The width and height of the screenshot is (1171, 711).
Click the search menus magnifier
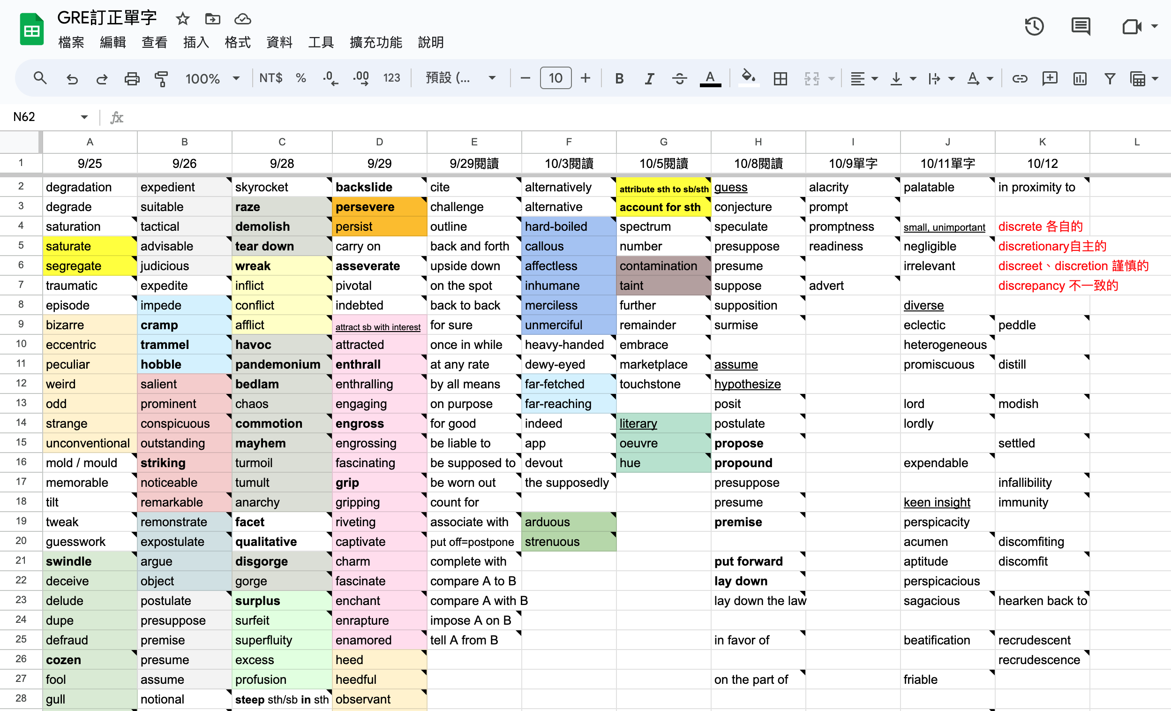[x=40, y=78]
